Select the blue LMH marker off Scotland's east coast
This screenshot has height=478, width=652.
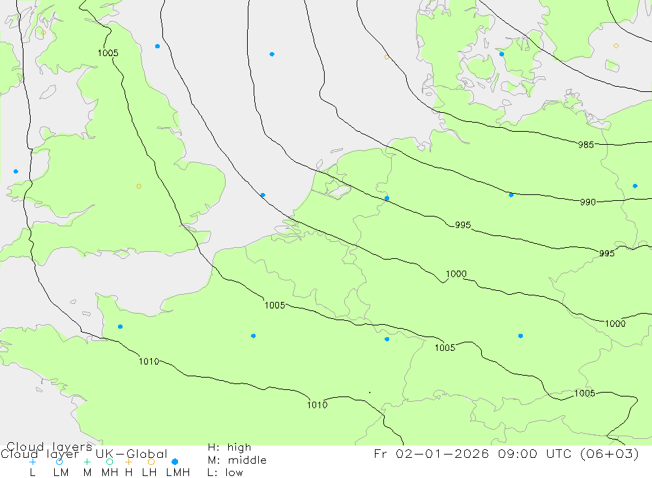click(x=157, y=46)
